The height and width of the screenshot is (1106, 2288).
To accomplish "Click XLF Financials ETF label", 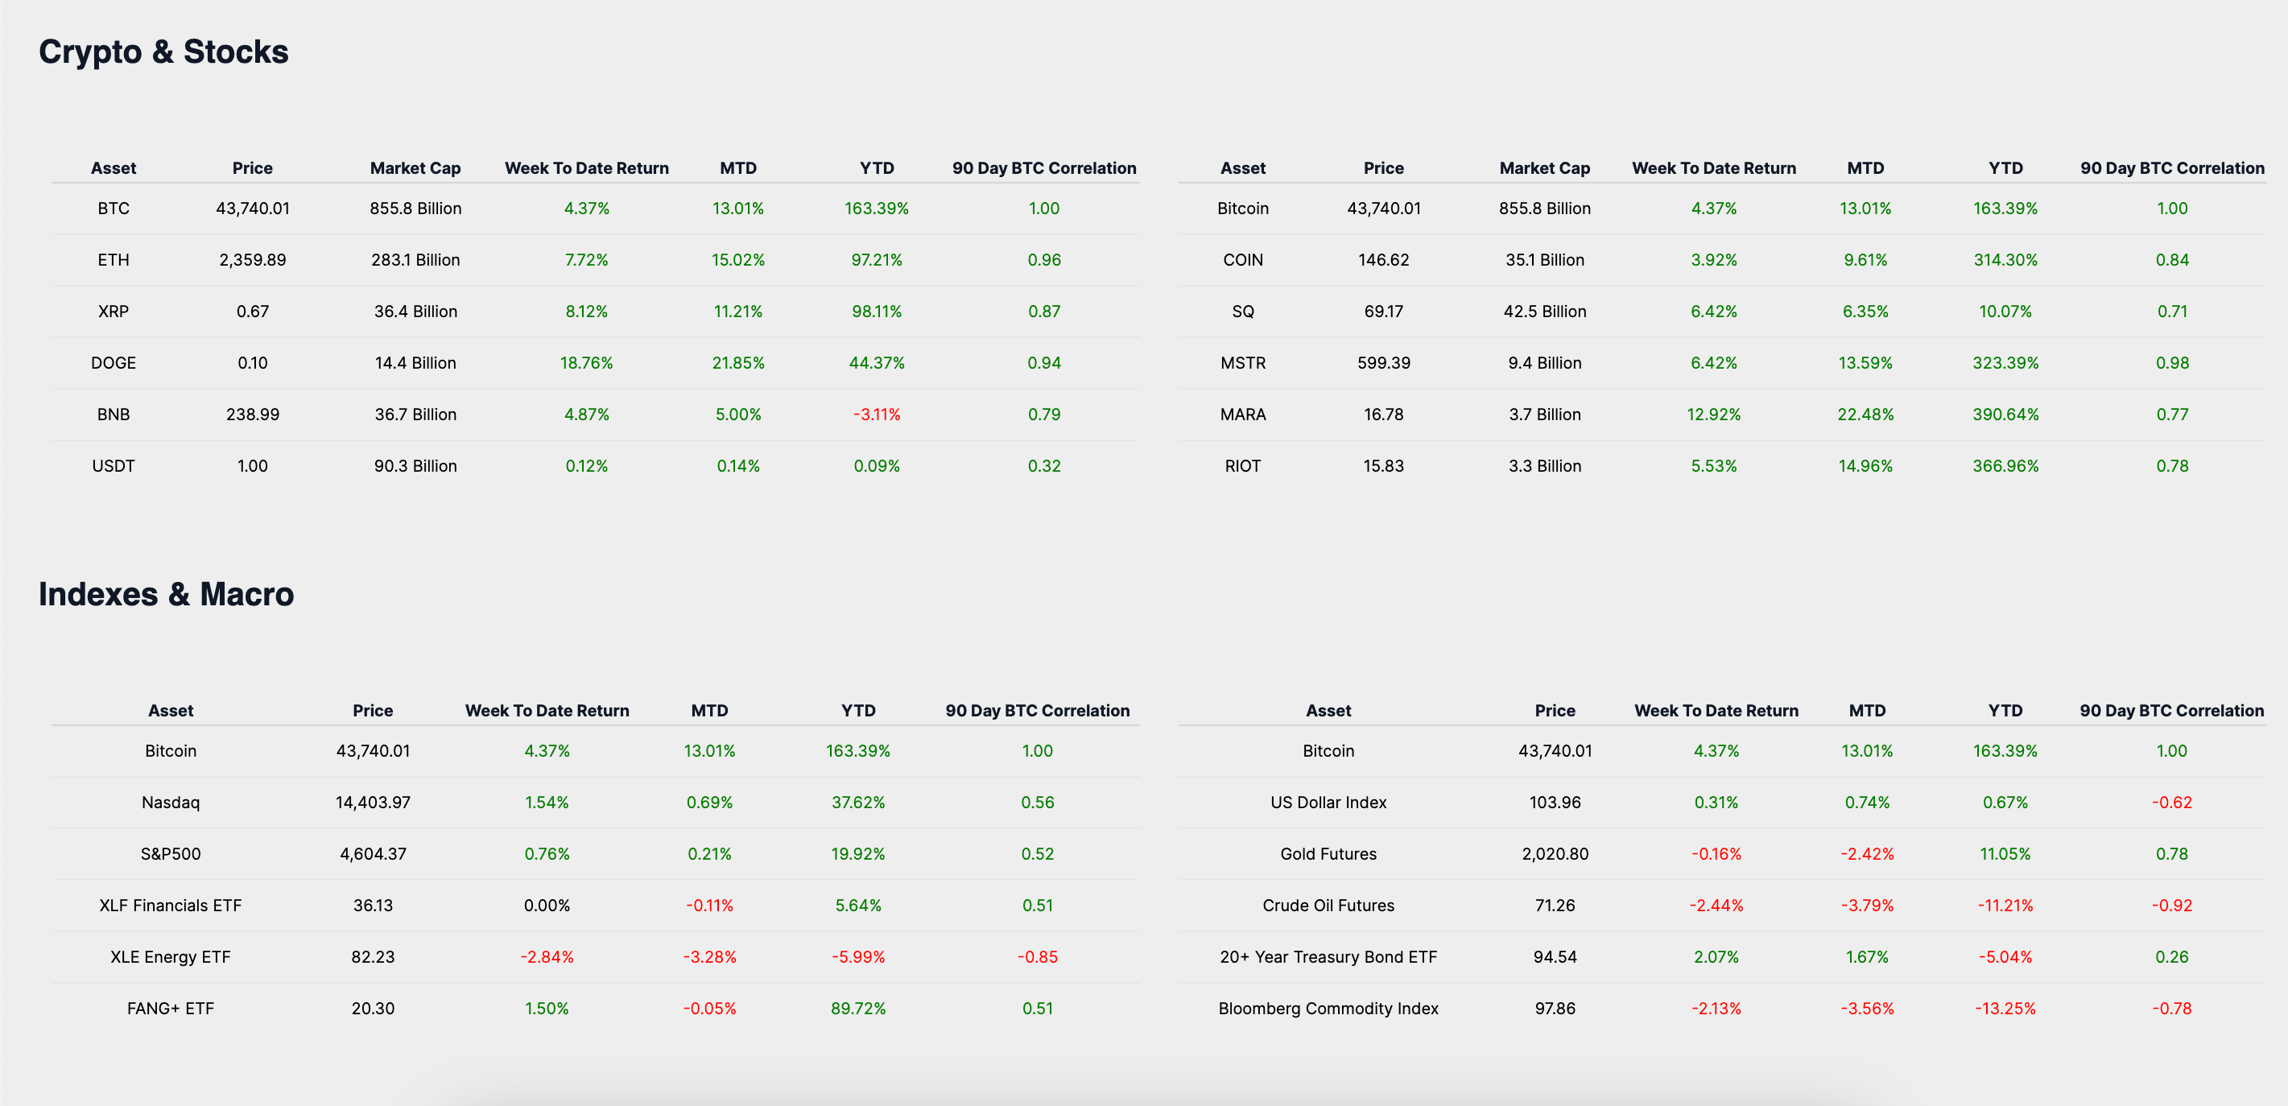I will (171, 906).
